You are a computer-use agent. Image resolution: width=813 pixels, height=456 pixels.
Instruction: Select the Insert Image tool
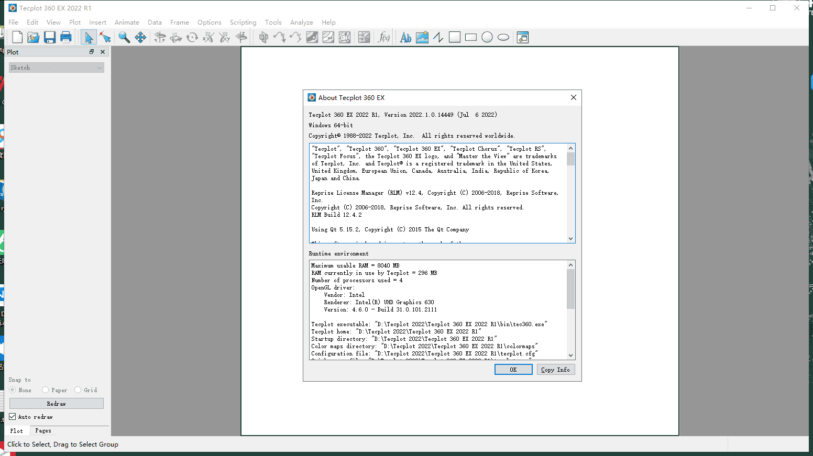pos(422,37)
